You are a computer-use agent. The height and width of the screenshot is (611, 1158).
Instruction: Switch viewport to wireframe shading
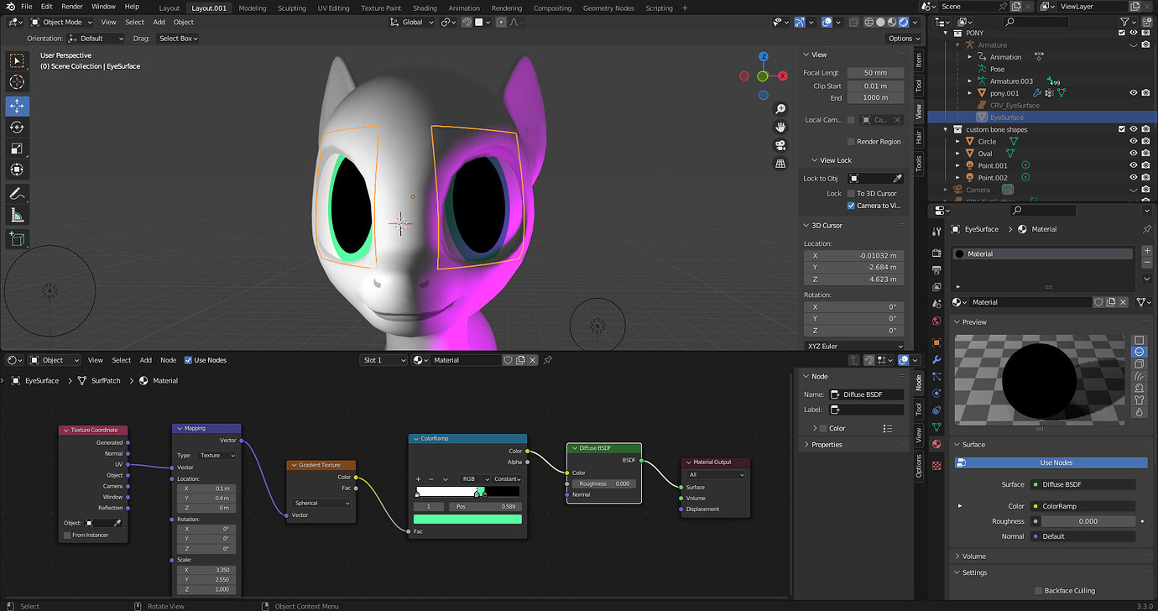click(x=870, y=22)
